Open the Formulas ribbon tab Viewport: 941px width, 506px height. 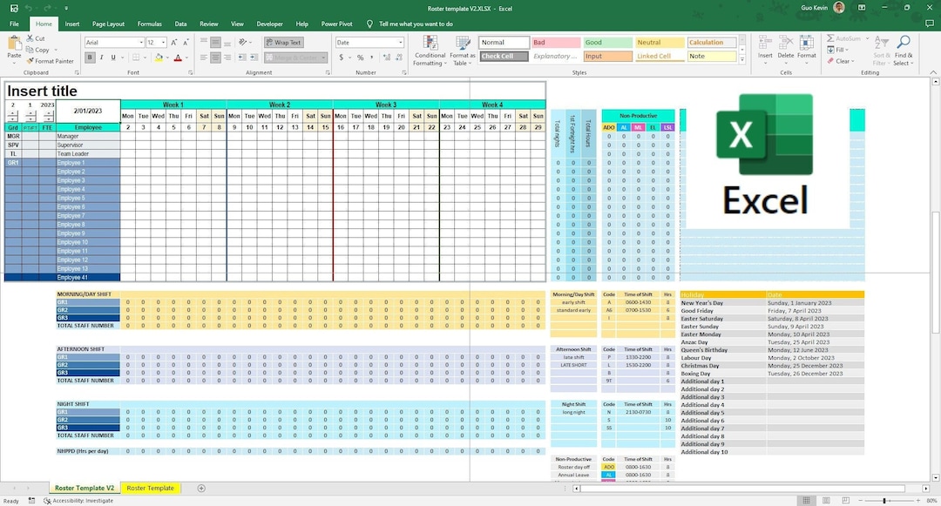pos(150,24)
